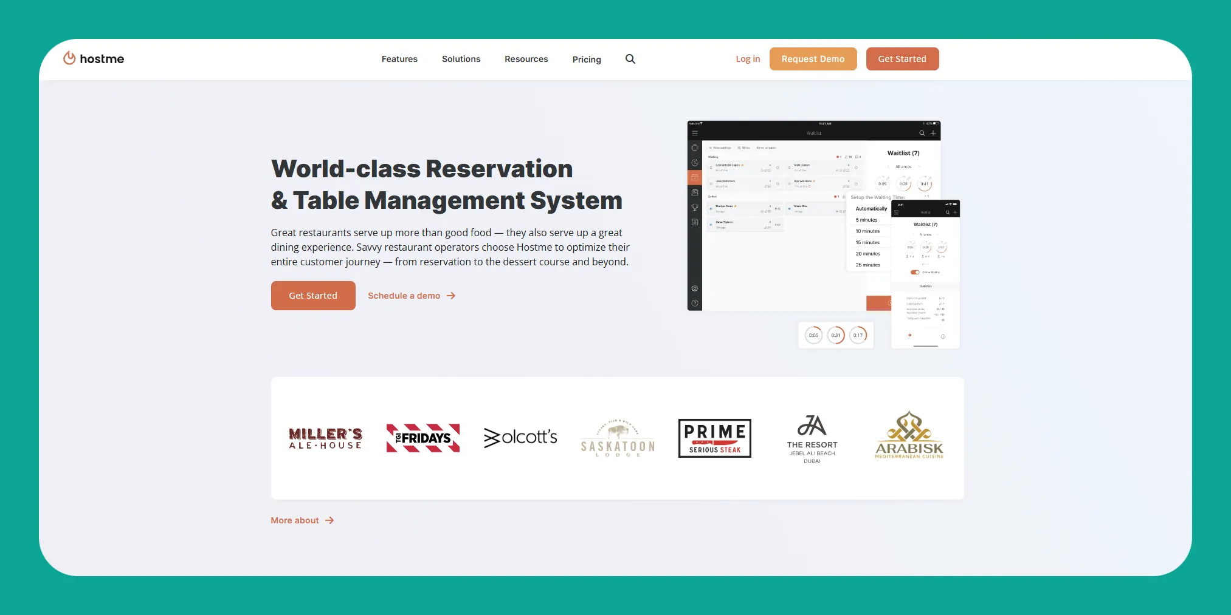Click the plus icon in the Waitlist header
The width and height of the screenshot is (1231, 615).
click(x=933, y=133)
